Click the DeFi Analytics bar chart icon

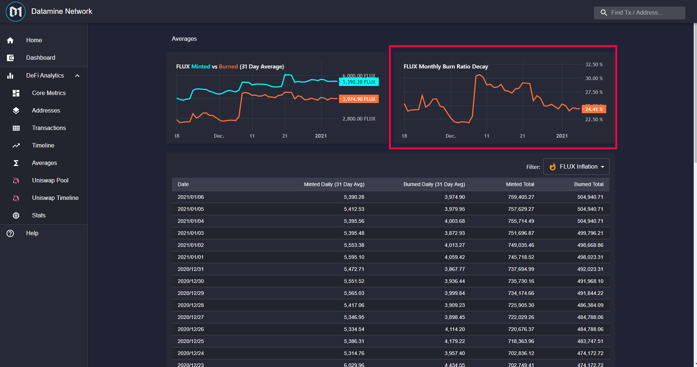(x=10, y=76)
